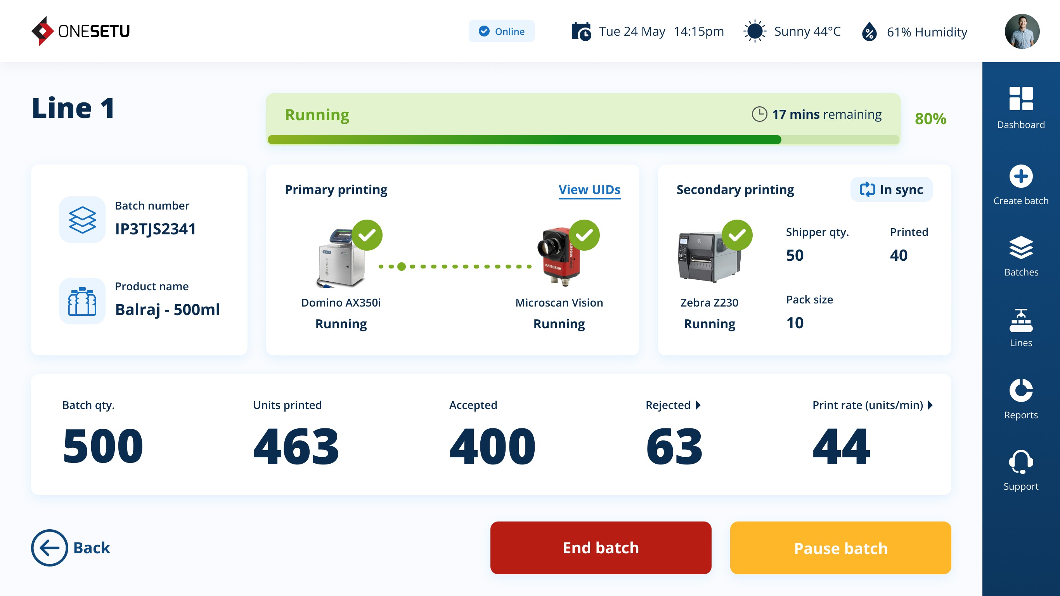
Task: Click the In sync status badge
Action: (891, 189)
